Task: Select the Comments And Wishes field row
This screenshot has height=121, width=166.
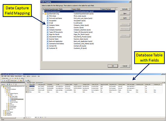Action: click(56, 44)
